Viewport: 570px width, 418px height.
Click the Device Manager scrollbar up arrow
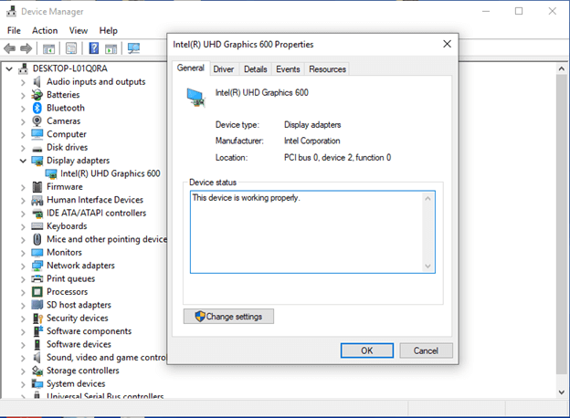(561, 68)
